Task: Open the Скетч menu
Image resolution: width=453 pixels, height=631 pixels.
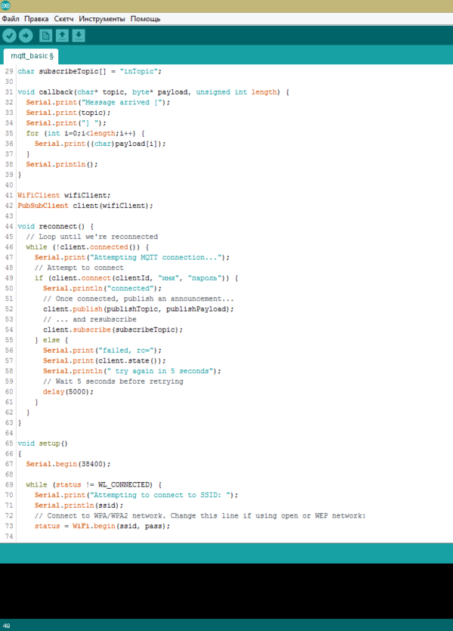Action: pos(63,19)
